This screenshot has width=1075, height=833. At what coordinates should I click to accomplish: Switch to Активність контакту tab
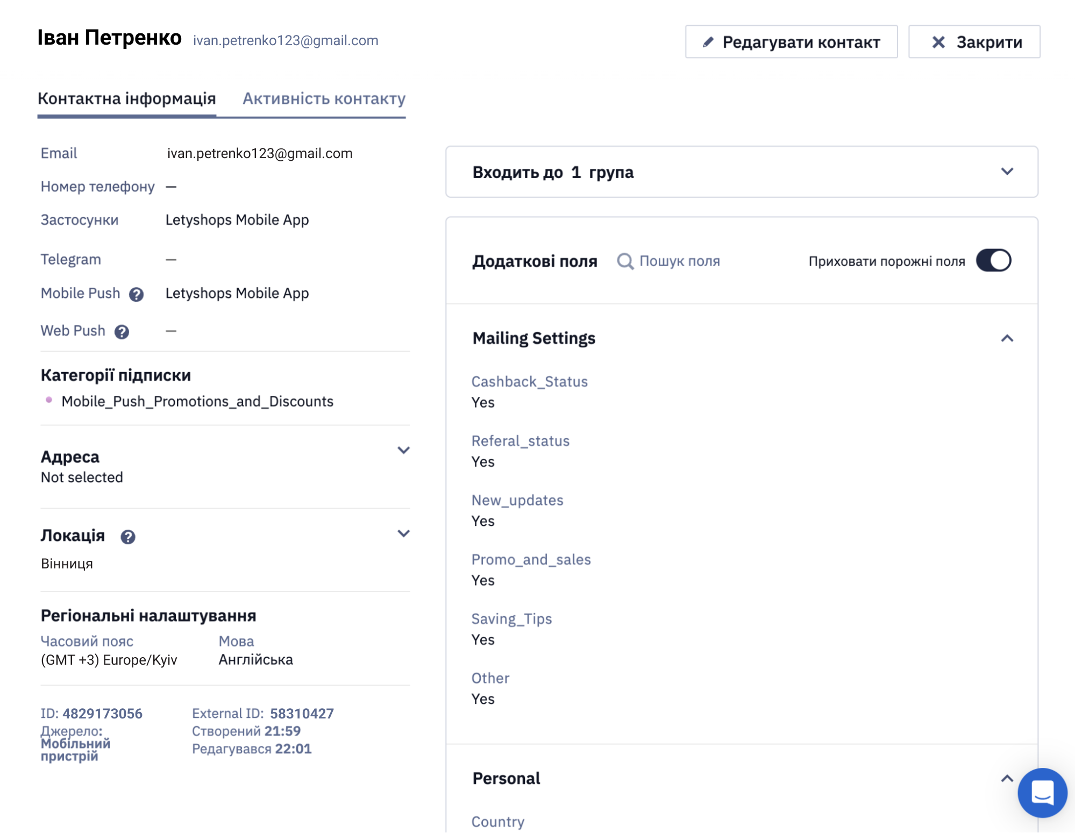(324, 98)
